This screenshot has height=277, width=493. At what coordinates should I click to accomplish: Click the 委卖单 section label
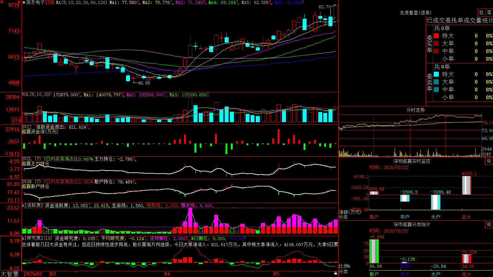pyautogui.click(x=430, y=82)
